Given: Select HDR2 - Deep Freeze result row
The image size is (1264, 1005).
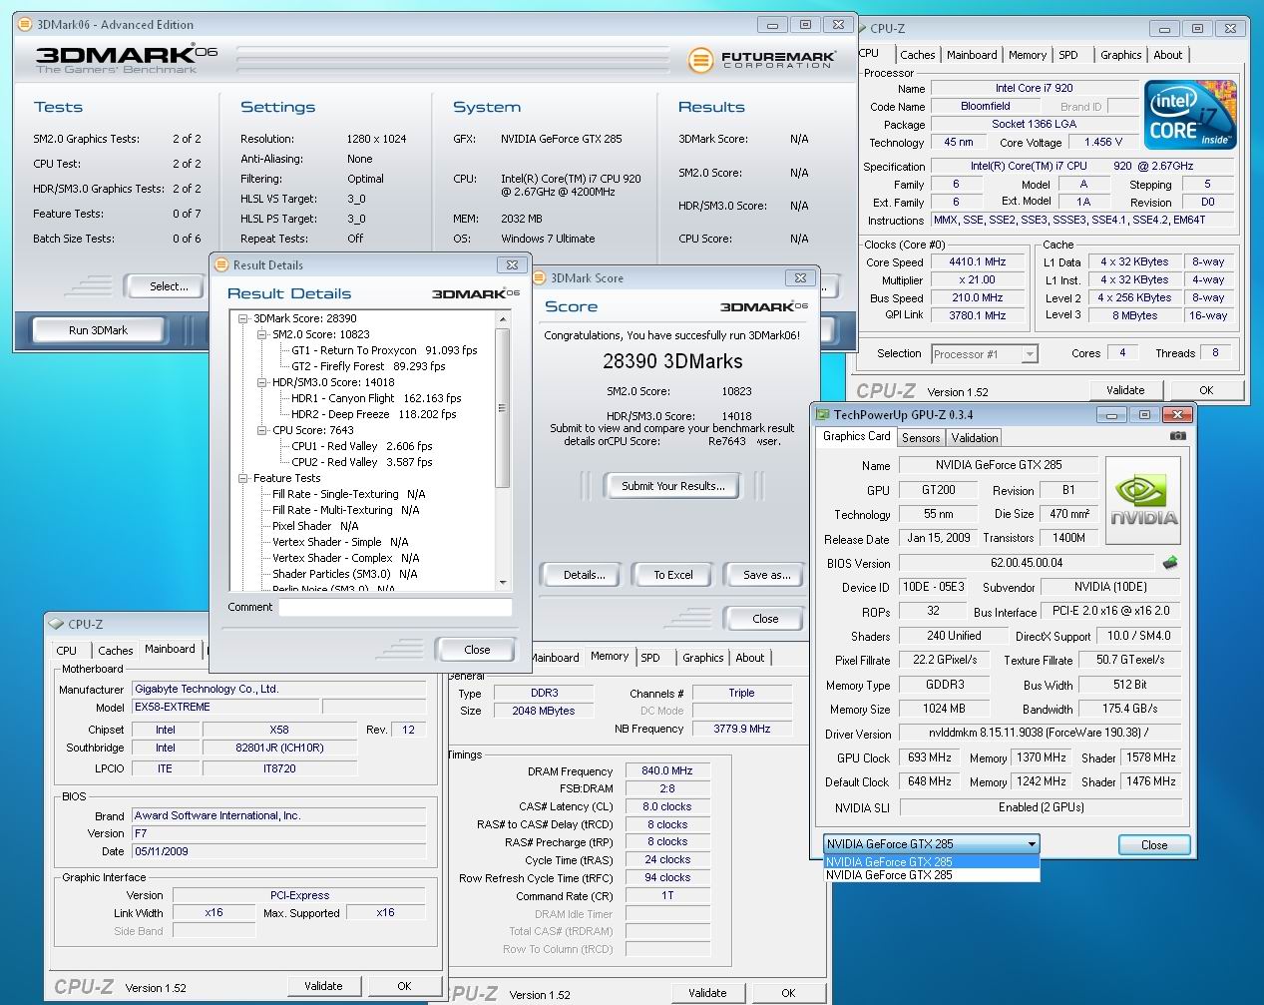Looking at the screenshot, I should [x=373, y=414].
